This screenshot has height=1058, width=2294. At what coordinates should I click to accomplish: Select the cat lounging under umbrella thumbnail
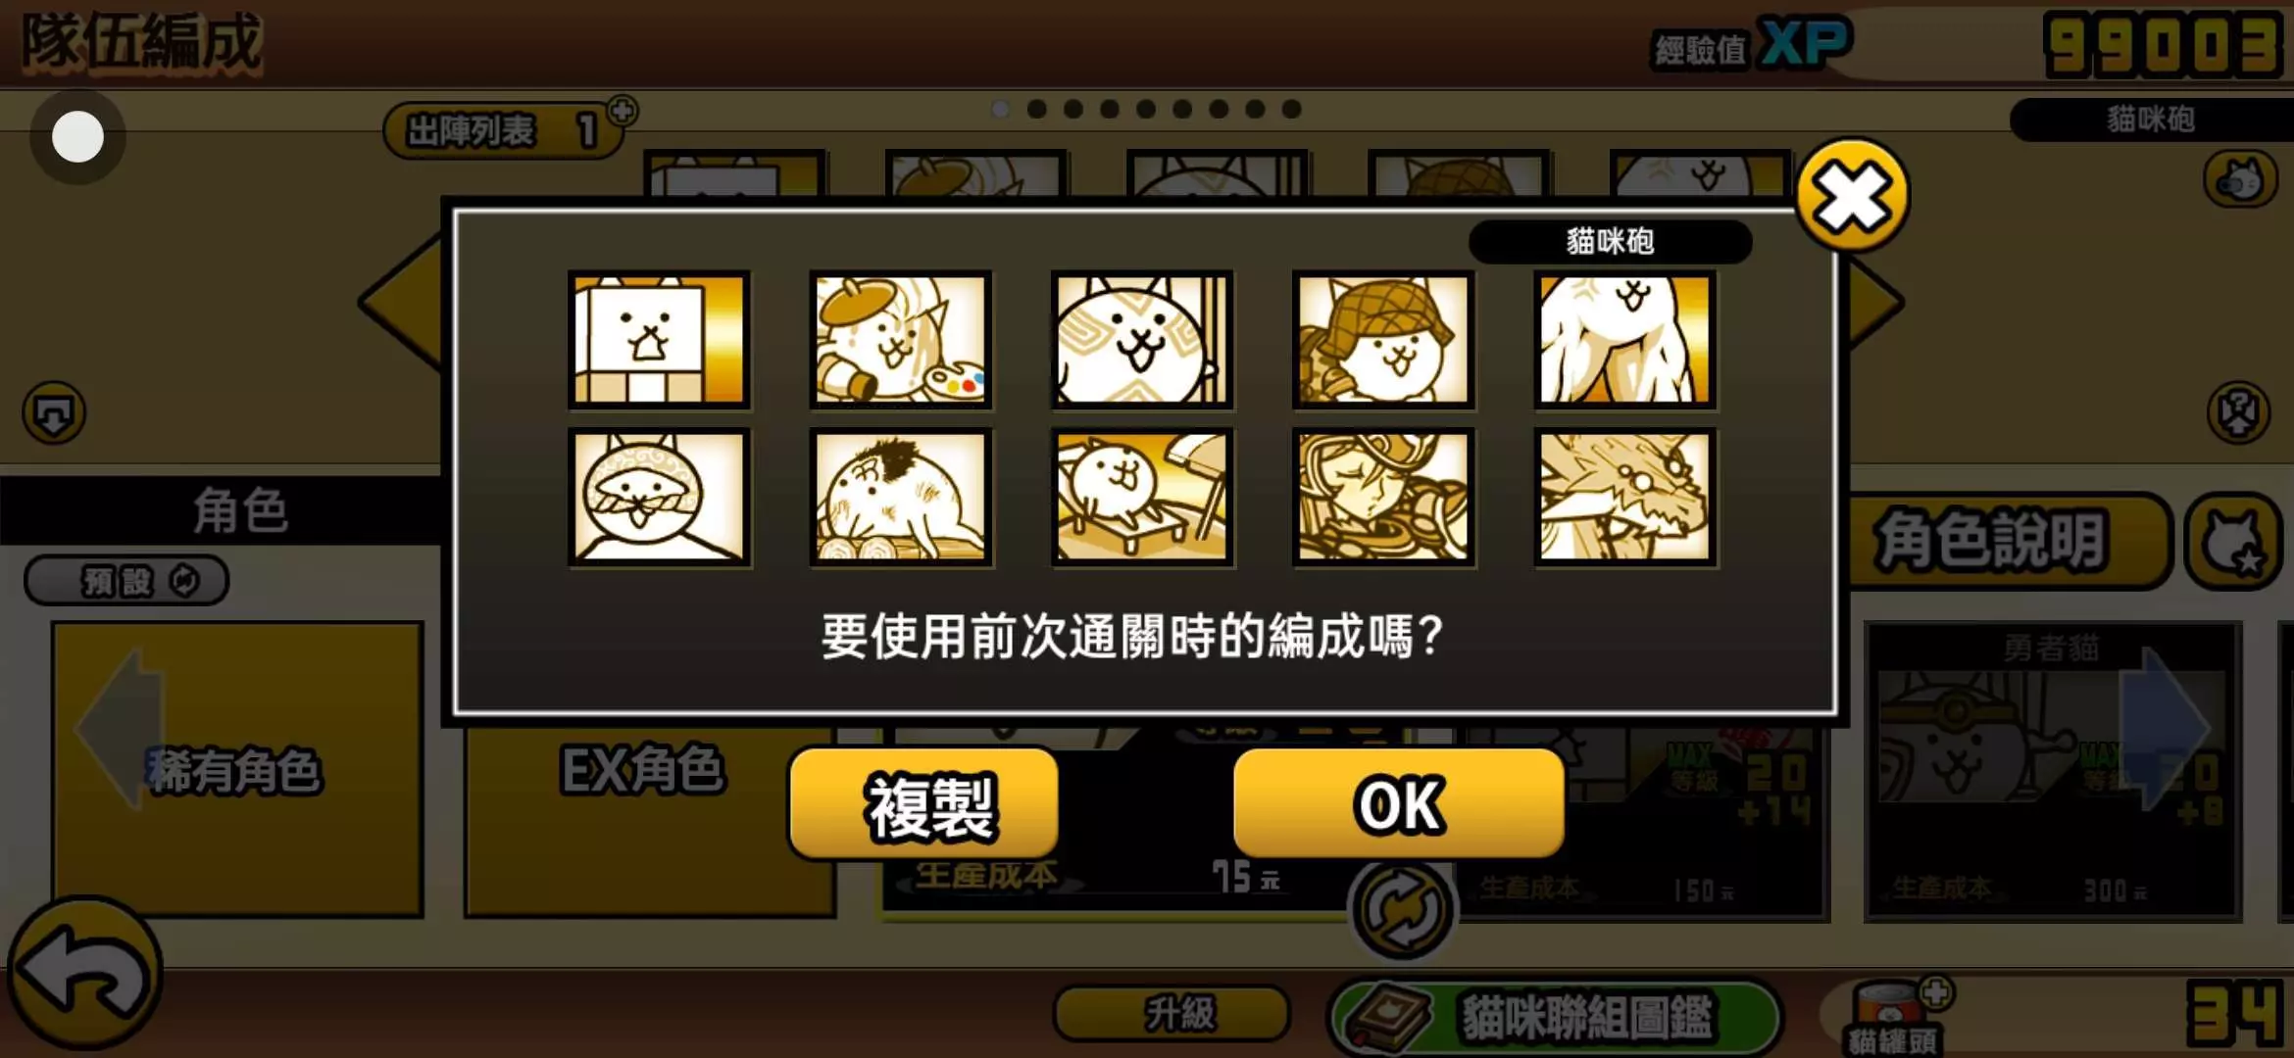[x=1142, y=498]
